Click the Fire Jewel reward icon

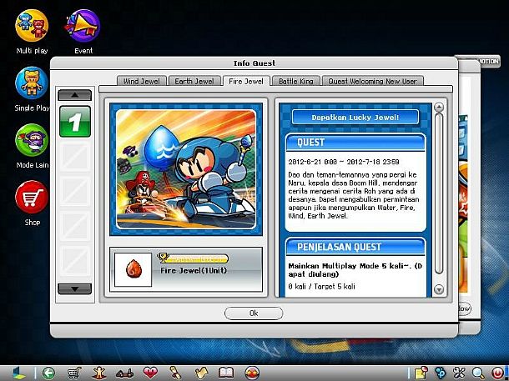click(x=134, y=270)
